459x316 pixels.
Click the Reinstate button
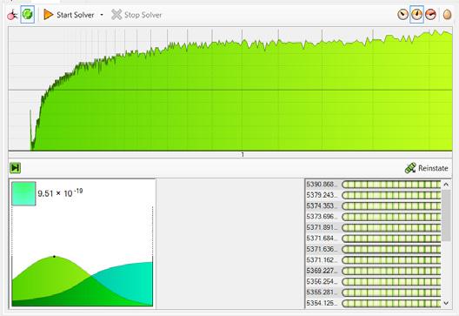point(427,168)
